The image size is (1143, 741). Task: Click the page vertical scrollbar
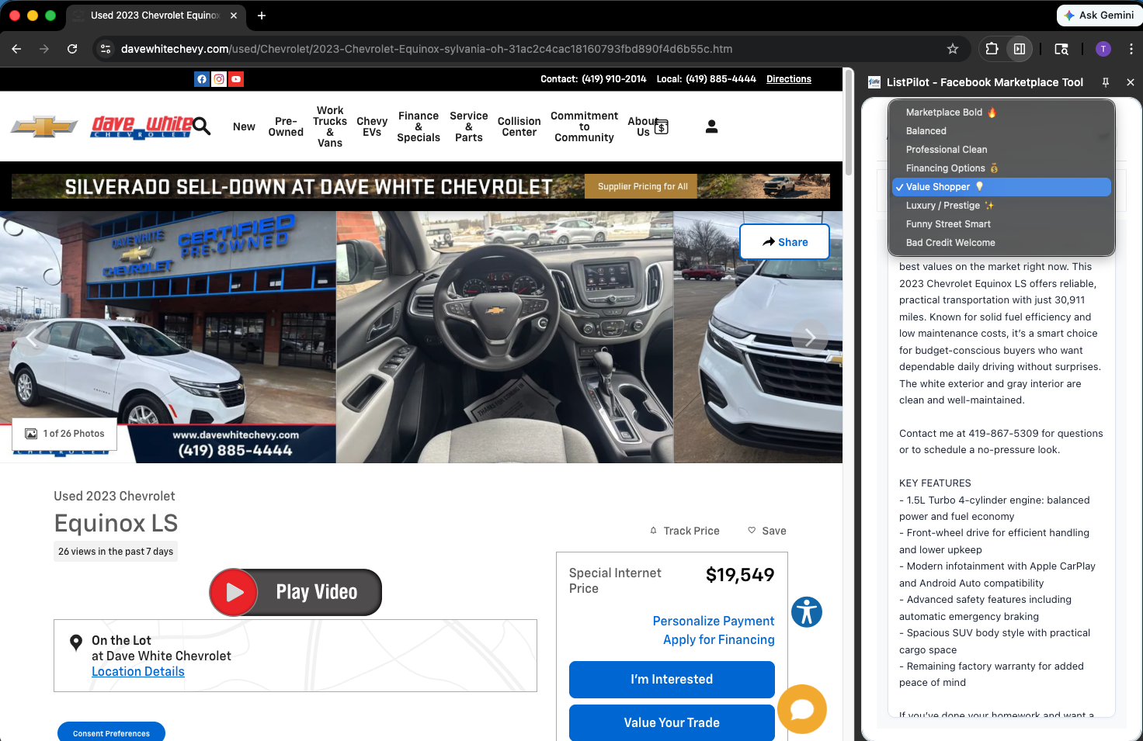click(849, 124)
